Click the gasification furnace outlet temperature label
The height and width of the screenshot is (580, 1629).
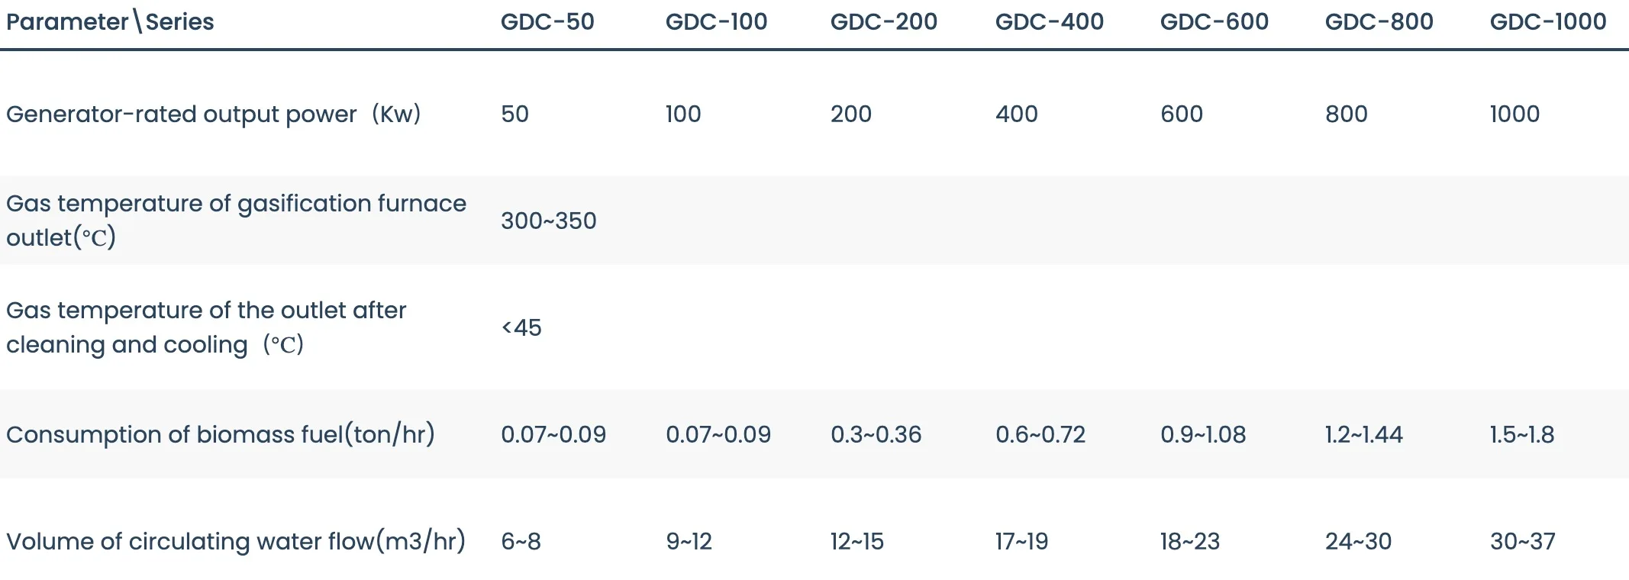tap(236, 221)
